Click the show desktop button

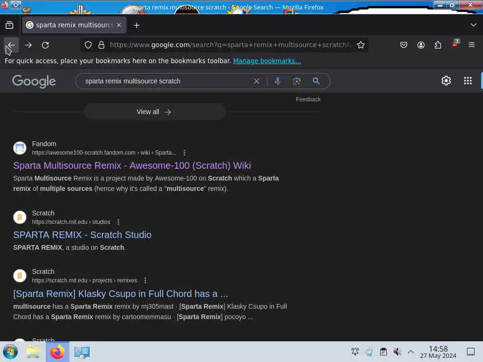pos(471,352)
